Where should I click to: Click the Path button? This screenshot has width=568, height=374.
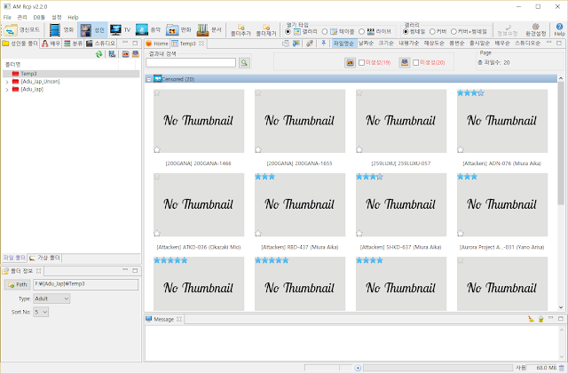(x=18, y=284)
